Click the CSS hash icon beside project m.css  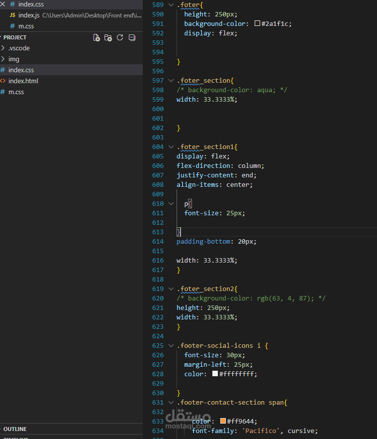tap(2, 92)
